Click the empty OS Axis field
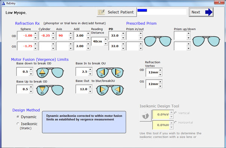Screen dimensions: 226x148 [62, 46]
